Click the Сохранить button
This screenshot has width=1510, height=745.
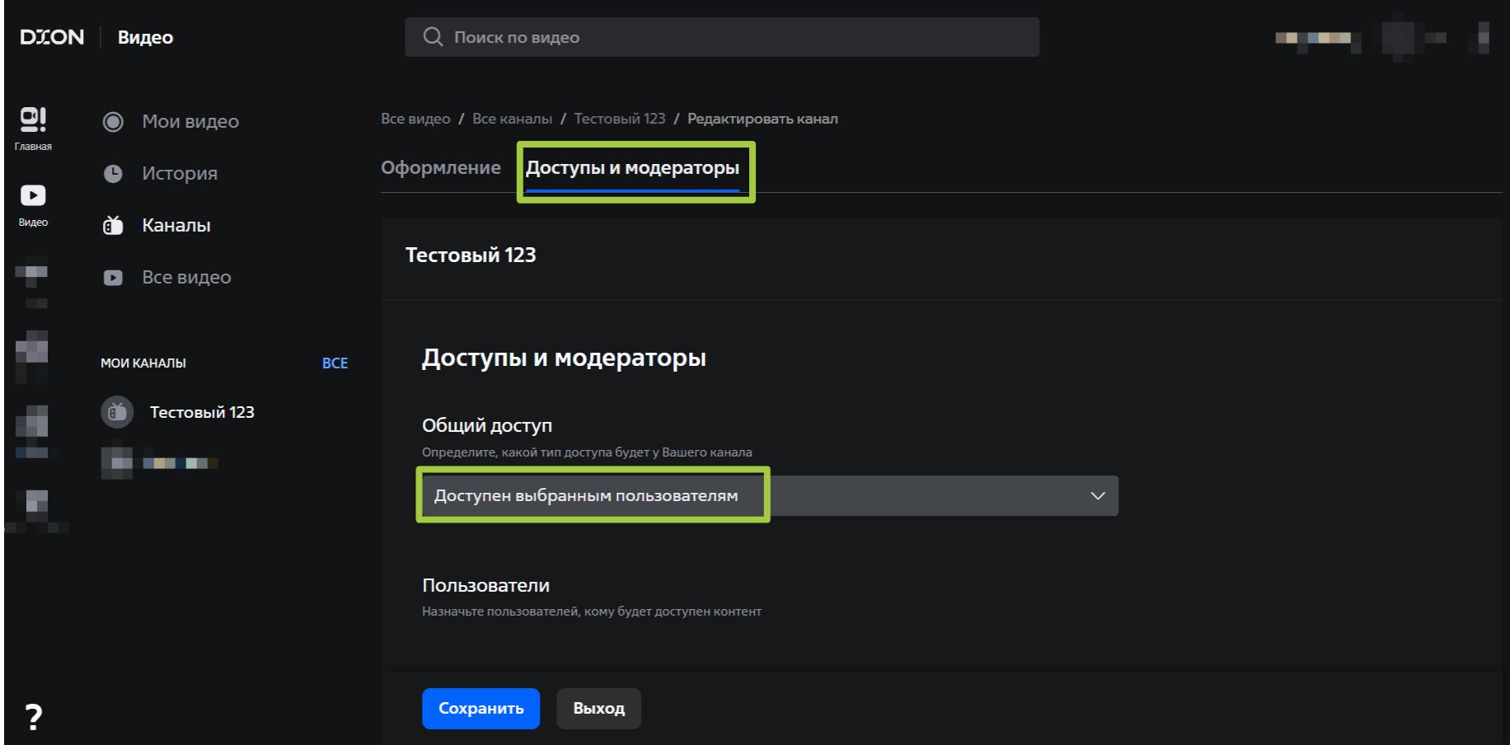(x=481, y=709)
